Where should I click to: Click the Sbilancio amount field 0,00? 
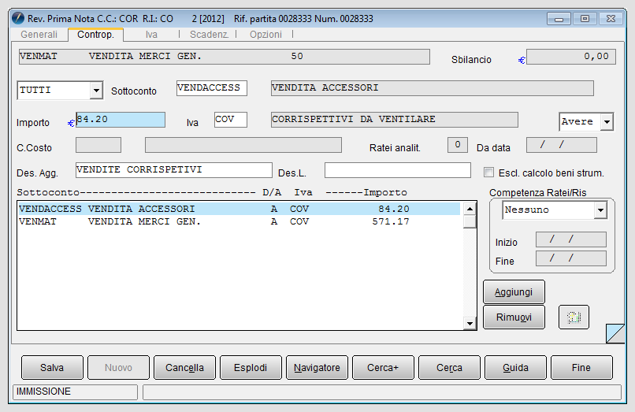(x=571, y=57)
